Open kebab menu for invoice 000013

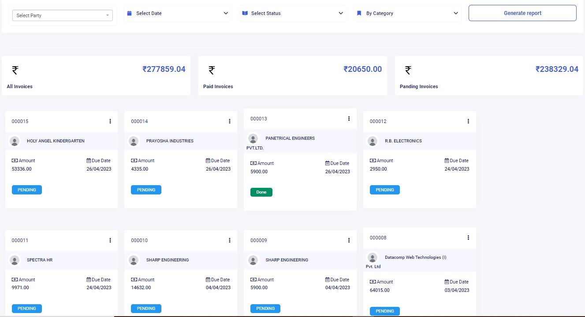pos(349,119)
